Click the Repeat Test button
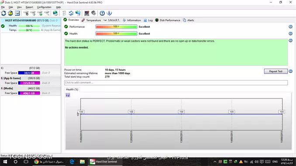Viewport: 296px width, 166px height. click(275, 71)
